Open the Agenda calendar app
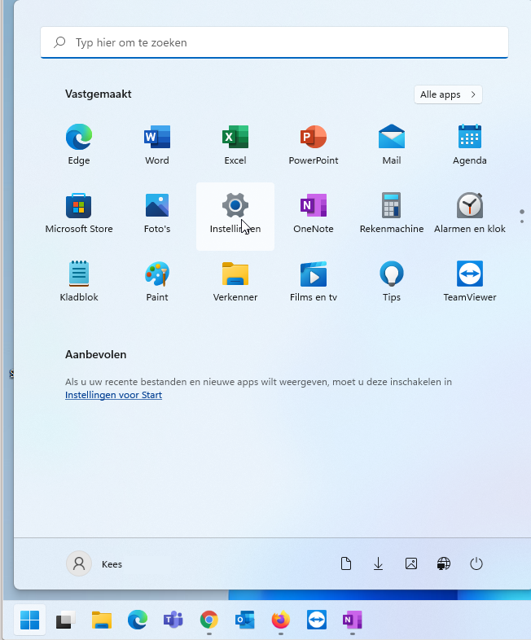 click(x=469, y=144)
